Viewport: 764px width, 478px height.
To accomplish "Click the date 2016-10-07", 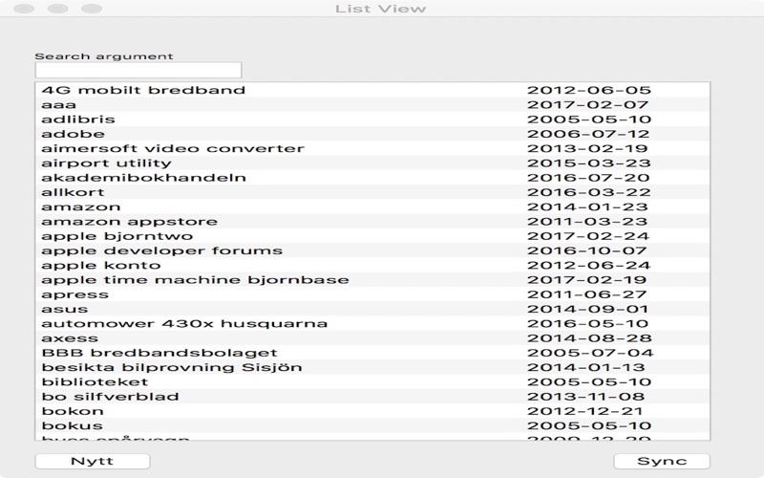I will [587, 251].
